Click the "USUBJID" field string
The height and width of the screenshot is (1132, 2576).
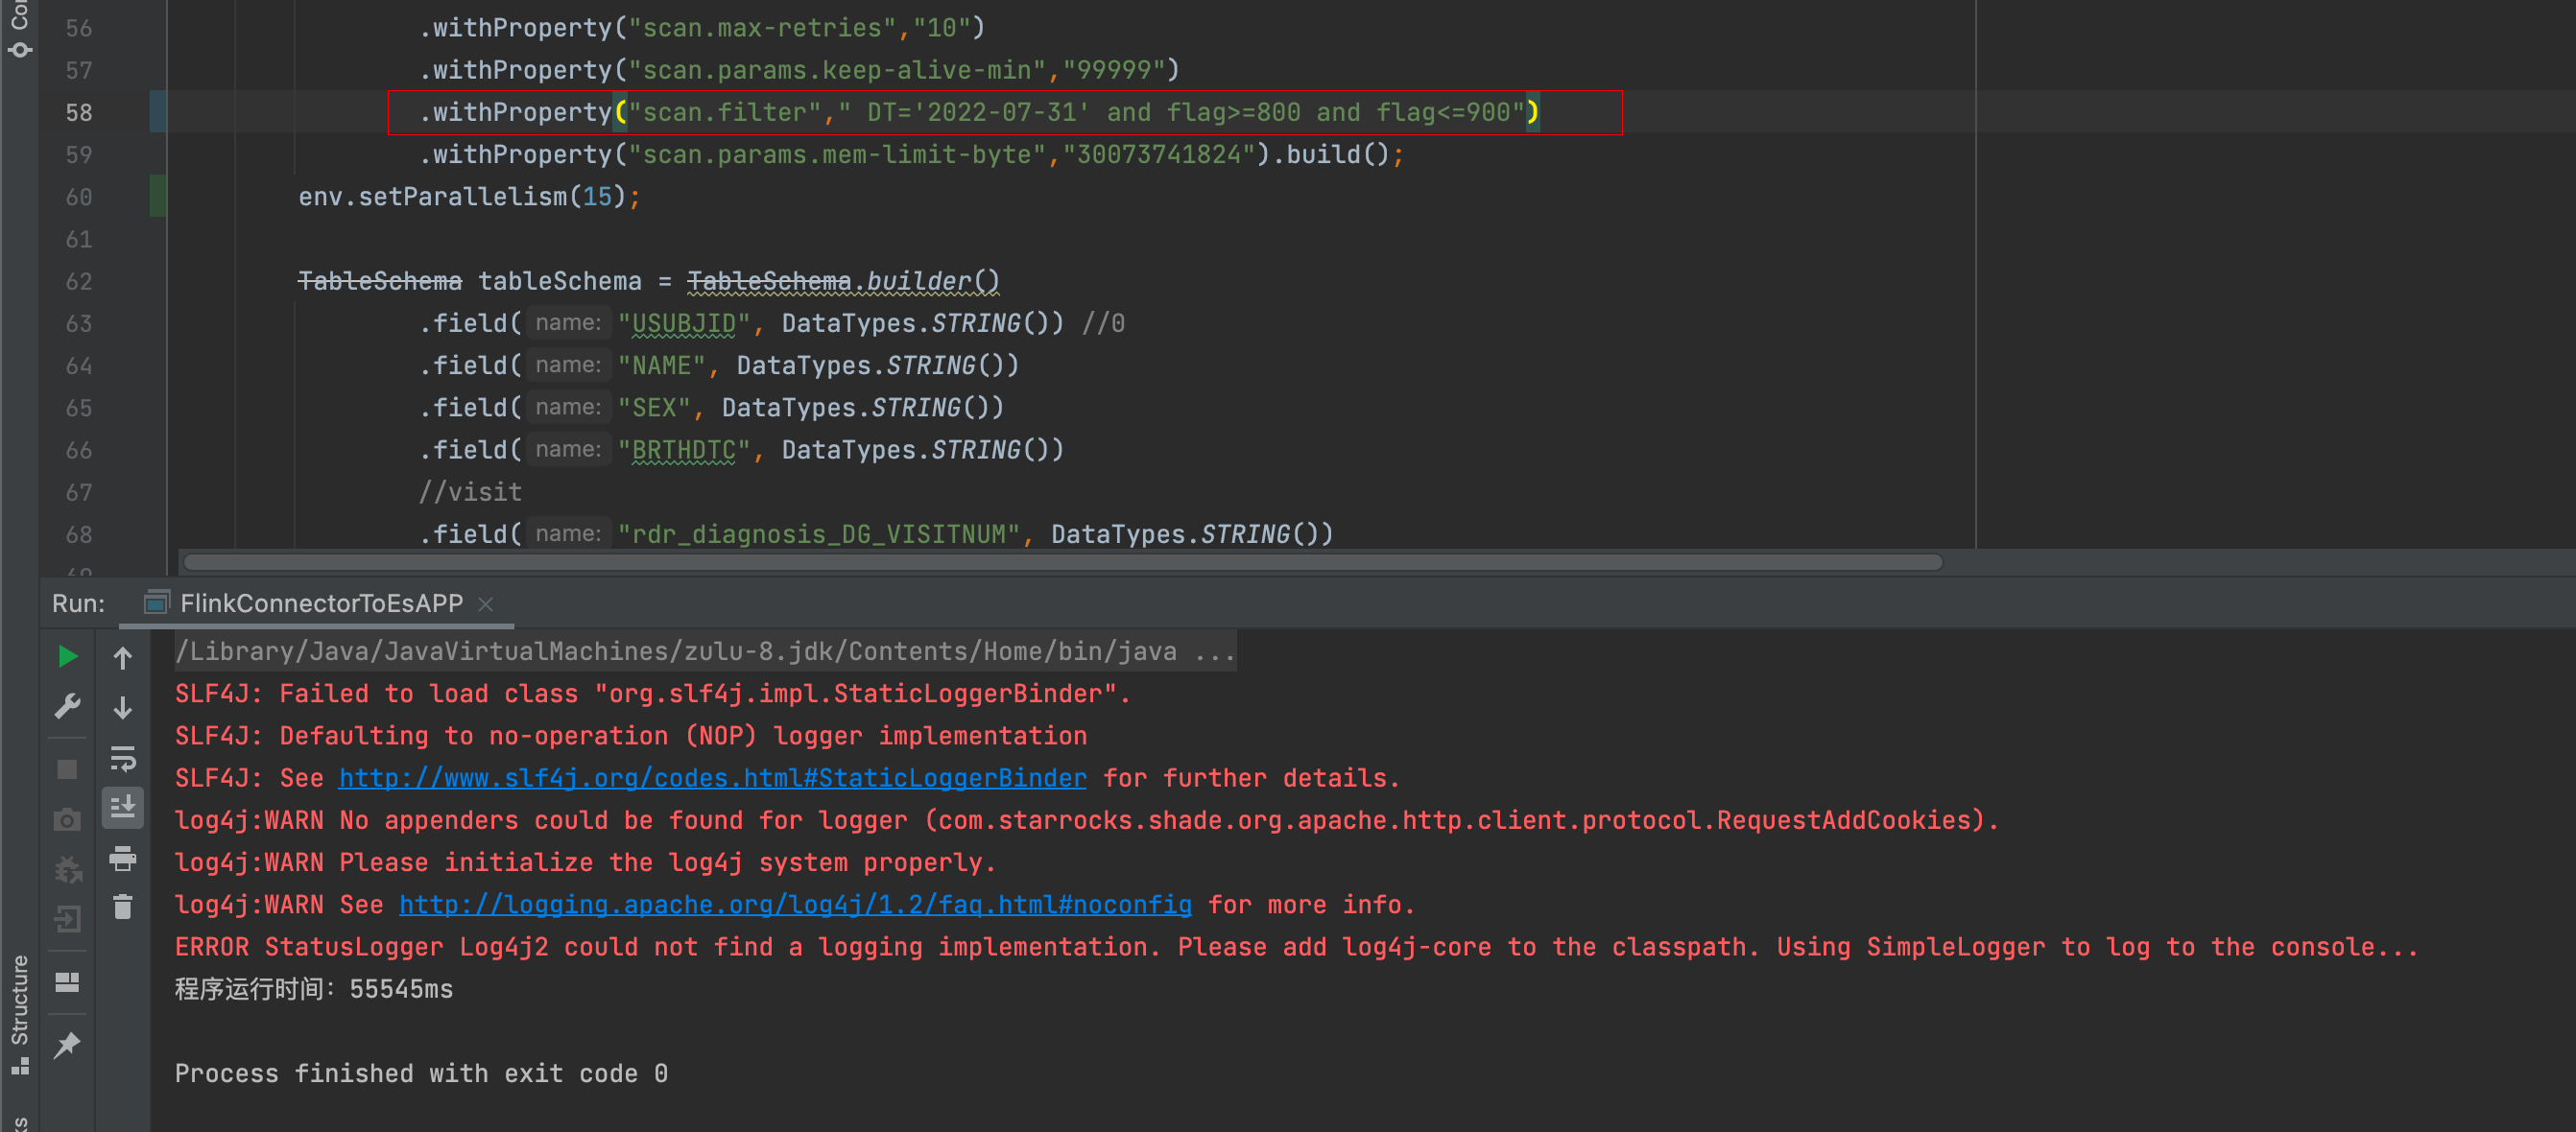684,323
